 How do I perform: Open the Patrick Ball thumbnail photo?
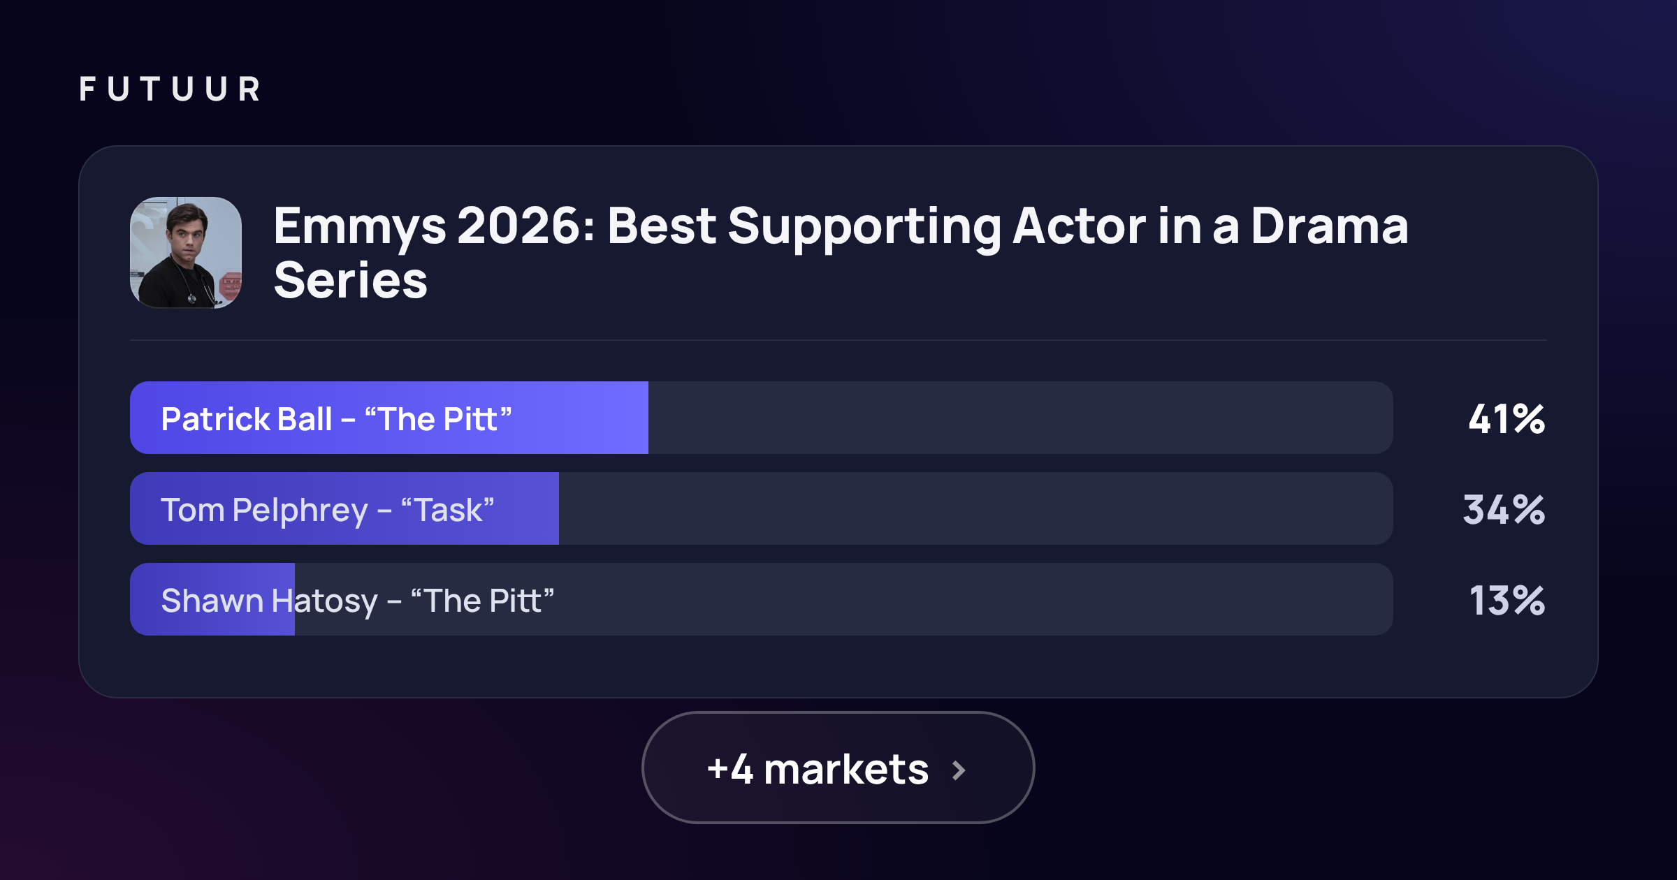click(x=186, y=253)
